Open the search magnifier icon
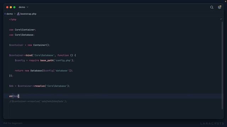Image resolution: width=227 pixels, height=127 pixels. 212,7
